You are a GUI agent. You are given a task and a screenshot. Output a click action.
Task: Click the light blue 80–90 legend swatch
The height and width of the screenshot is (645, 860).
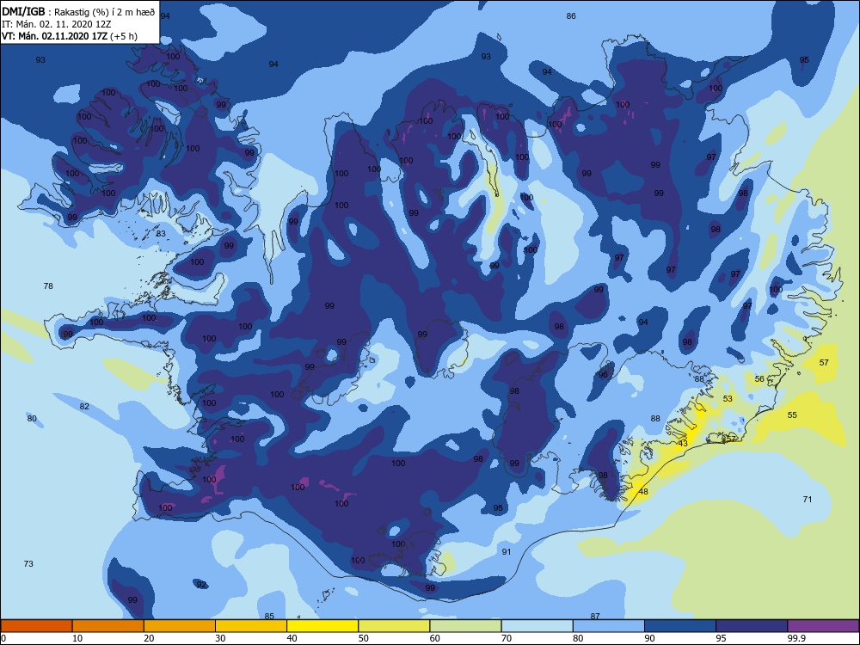click(x=609, y=626)
